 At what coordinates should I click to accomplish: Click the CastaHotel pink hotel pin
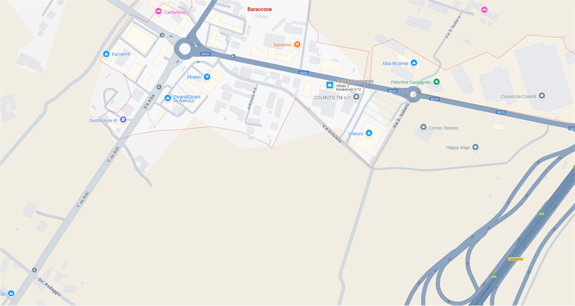click(x=158, y=11)
